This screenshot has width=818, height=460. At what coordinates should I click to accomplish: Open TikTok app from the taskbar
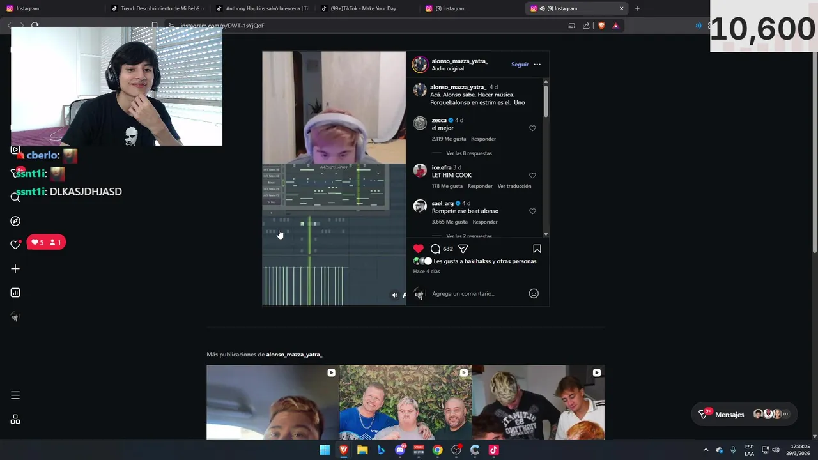(493, 450)
